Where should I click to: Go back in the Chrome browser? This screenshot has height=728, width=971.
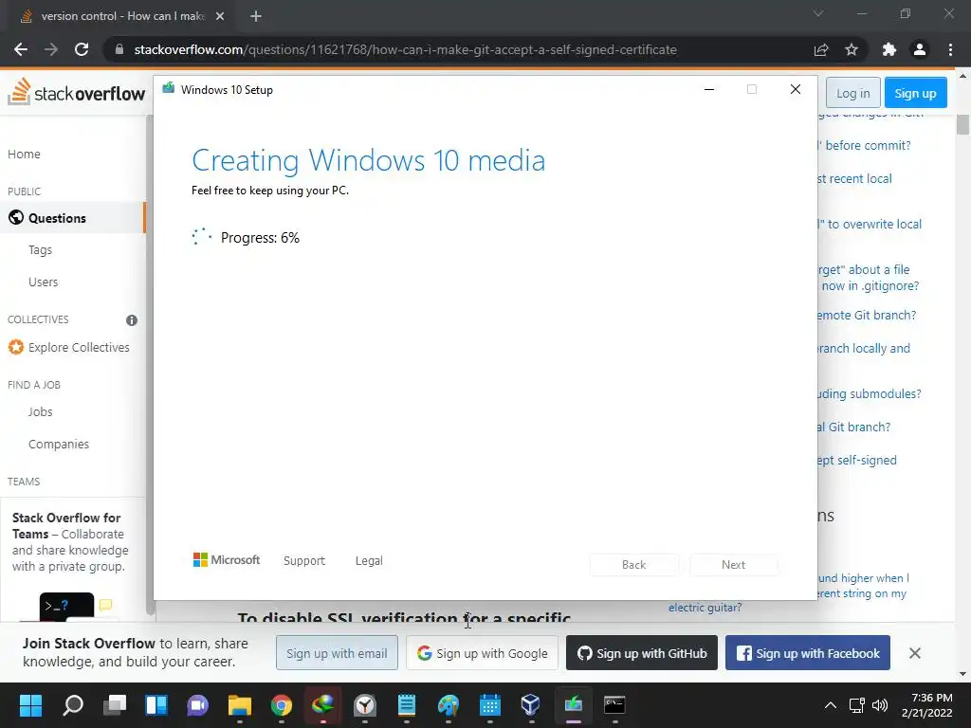[21, 49]
